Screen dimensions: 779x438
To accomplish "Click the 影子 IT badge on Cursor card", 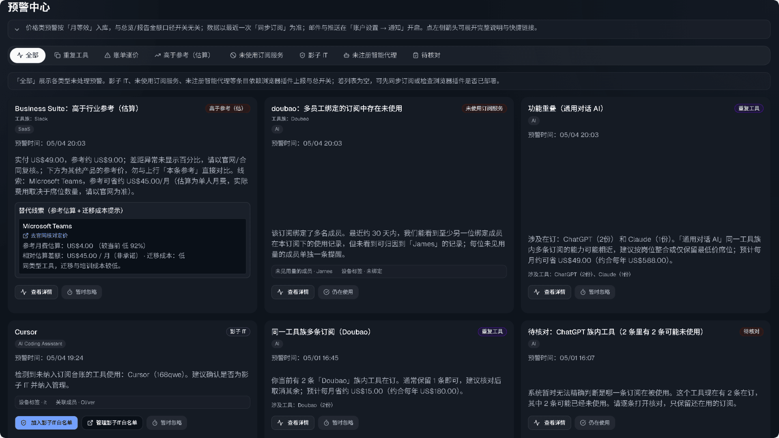I will tap(238, 332).
